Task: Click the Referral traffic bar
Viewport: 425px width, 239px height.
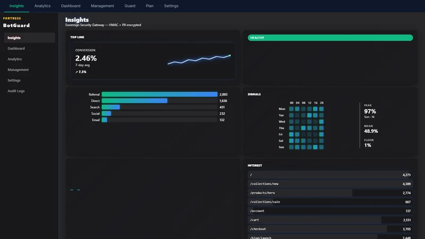Action: [x=159, y=95]
